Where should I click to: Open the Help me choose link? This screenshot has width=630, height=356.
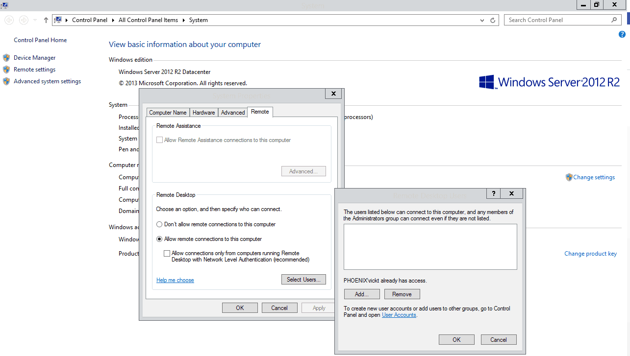click(x=175, y=280)
